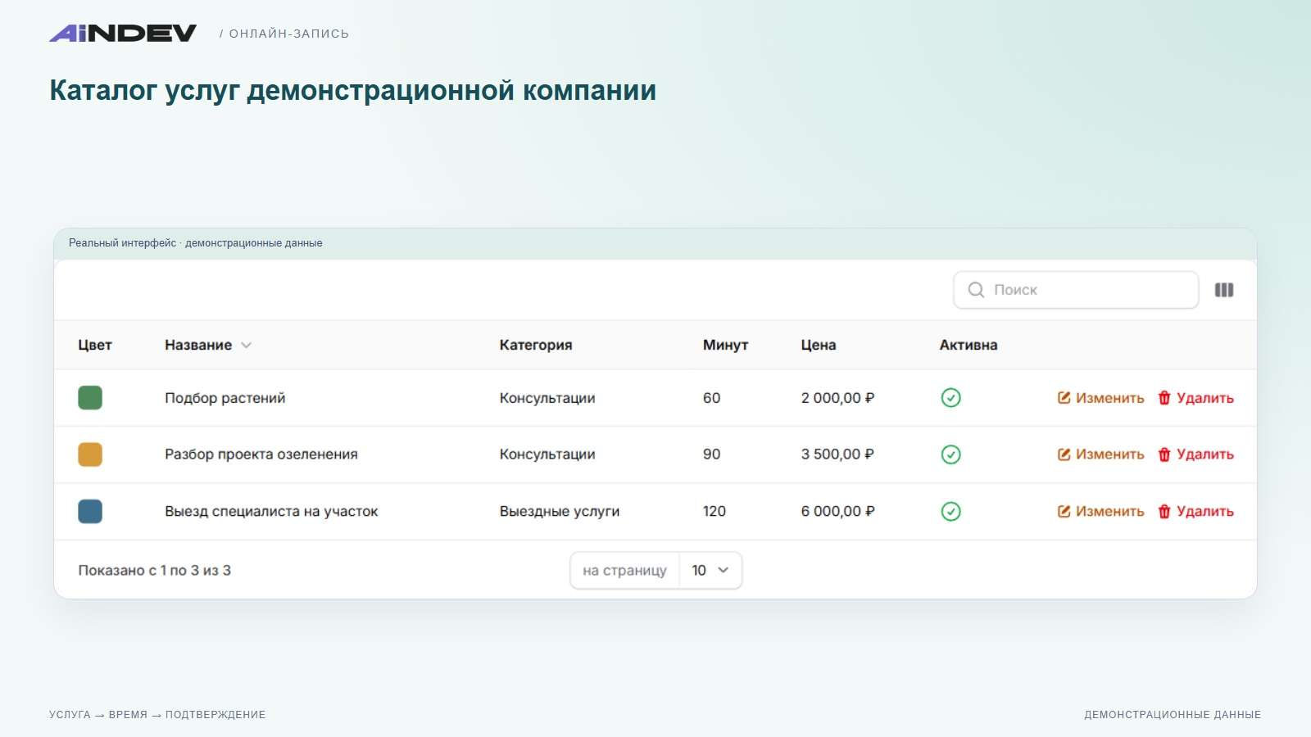The image size is (1311, 737).
Task: Click Консультации category in Подбор растений row
Action: [547, 398]
